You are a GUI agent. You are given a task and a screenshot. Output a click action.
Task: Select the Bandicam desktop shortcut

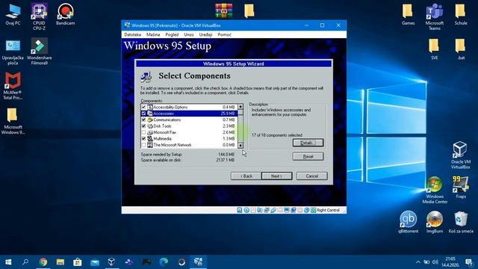(65, 15)
